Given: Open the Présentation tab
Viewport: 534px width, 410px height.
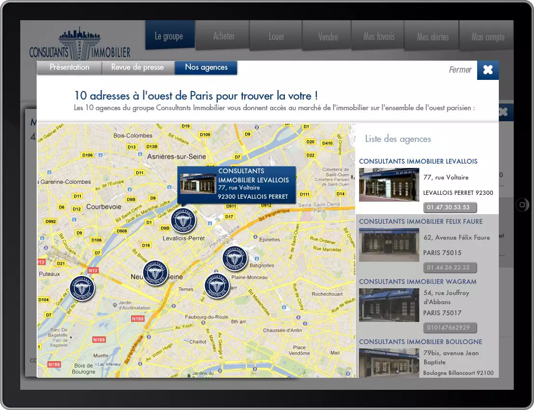Looking at the screenshot, I should pos(69,67).
